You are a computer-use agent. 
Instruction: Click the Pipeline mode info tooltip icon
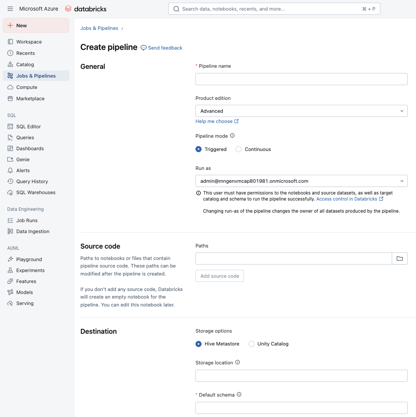pos(232,135)
